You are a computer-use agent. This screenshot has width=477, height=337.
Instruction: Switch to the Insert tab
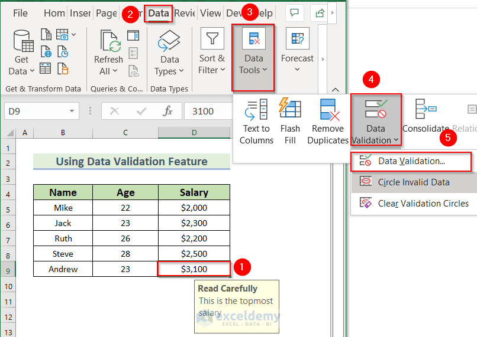pyautogui.click(x=80, y=13)
